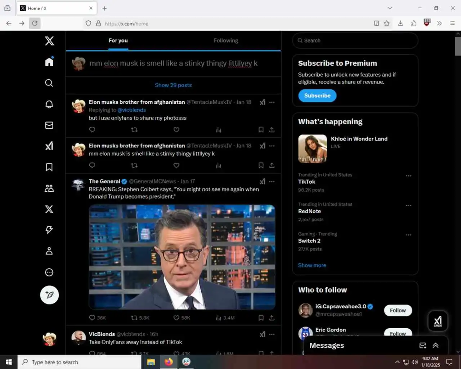This screenshot has width=461, height=369.
Task: Open Messages envelope icon in sidebar
Action: 49,125
